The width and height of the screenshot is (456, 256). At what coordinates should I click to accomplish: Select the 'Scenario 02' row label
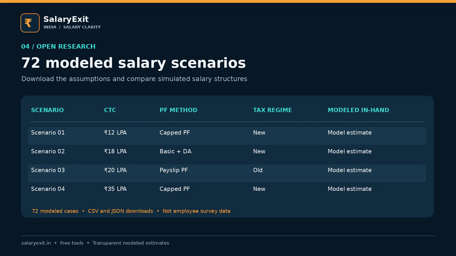pyautogui.click(x=48, y=151)
